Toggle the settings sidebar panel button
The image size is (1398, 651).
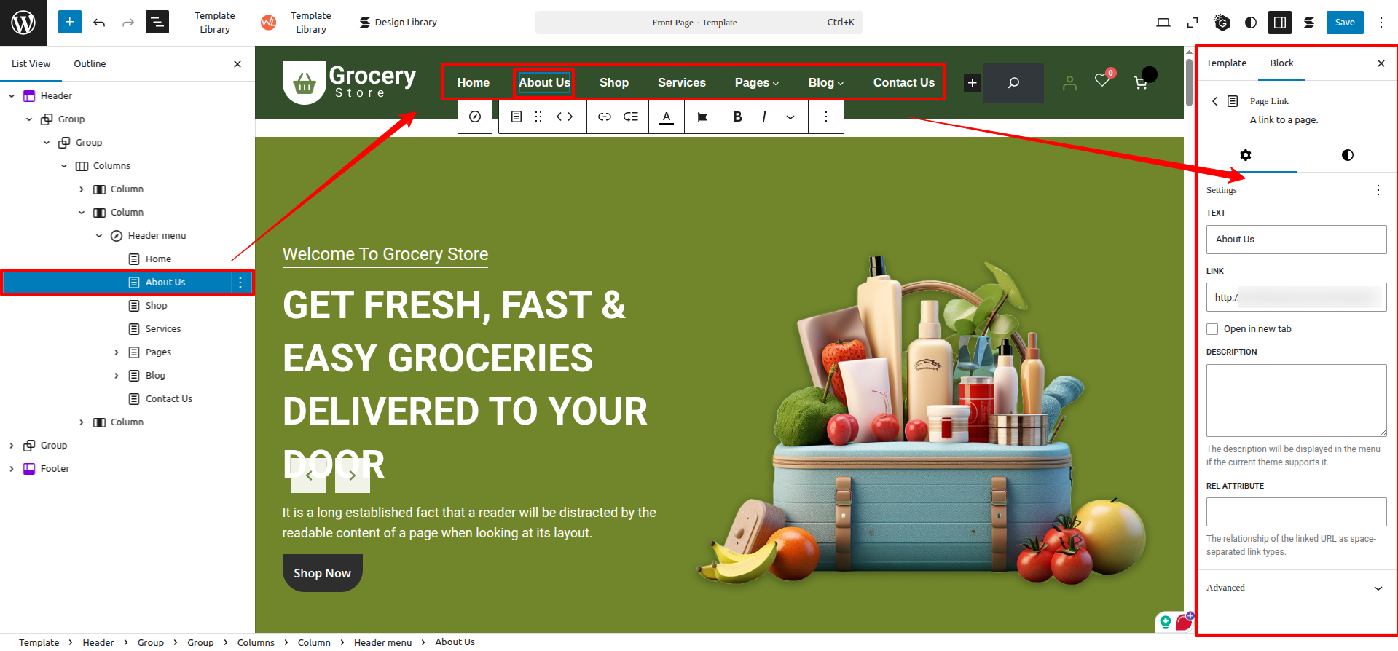pyautogui.click(x=1279, y=23)
